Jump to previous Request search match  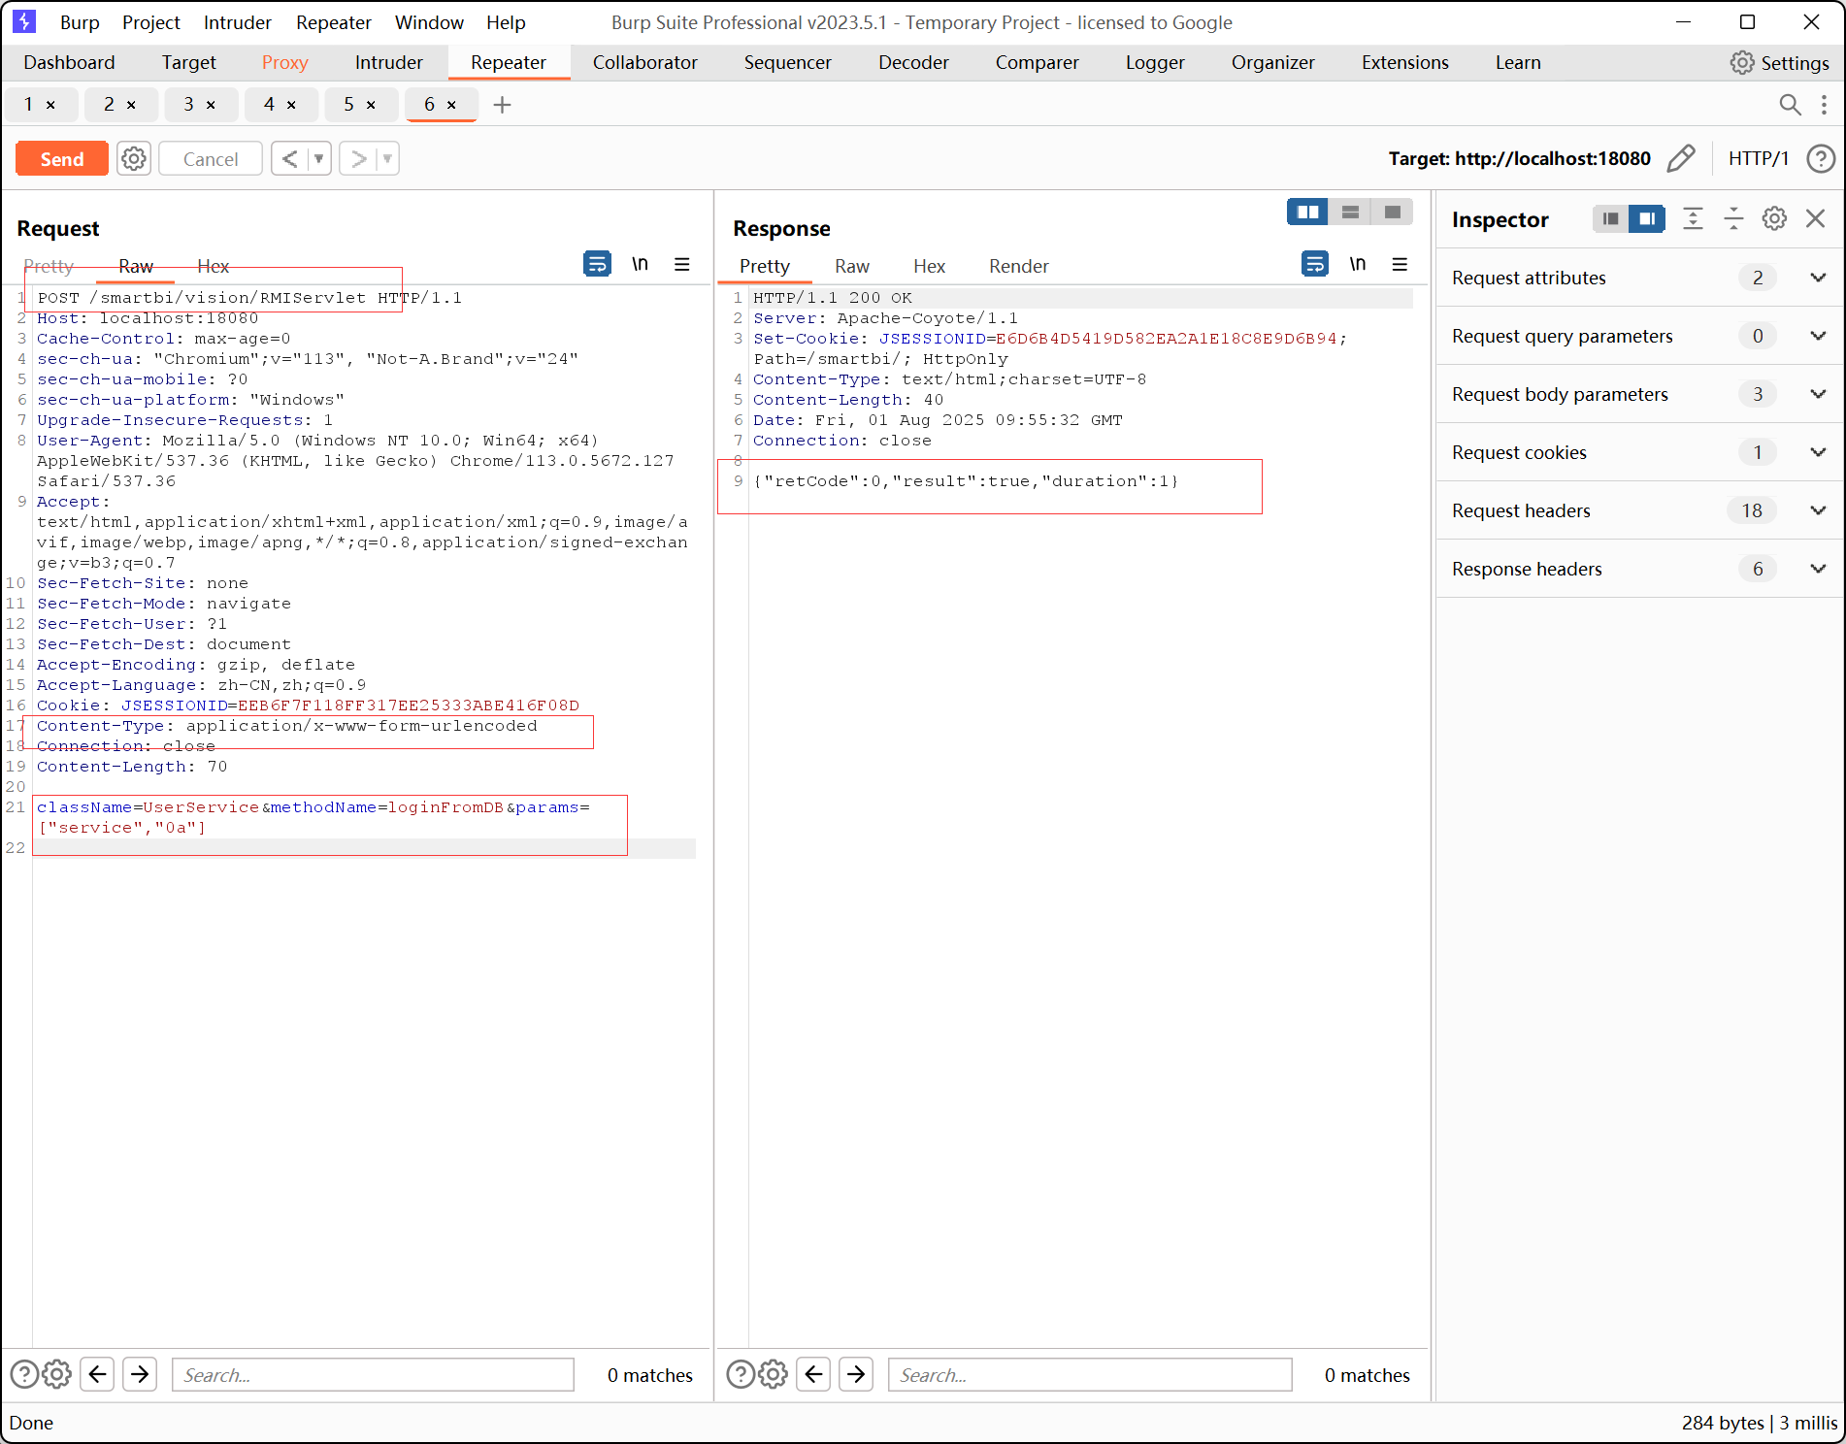pyautogui.click(x=97, y=1374)
